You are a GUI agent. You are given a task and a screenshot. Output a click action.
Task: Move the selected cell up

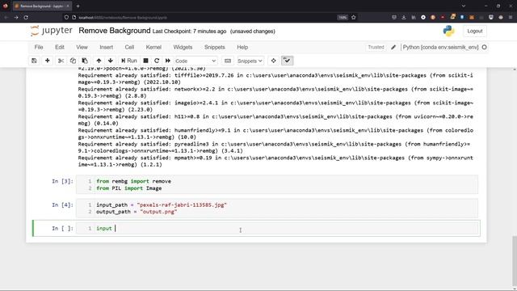[99, 61]
